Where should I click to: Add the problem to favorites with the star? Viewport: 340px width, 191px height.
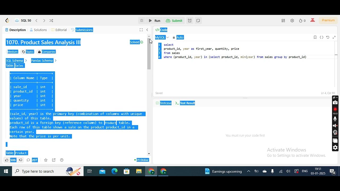pyautogui.click(x=46, y=160)
